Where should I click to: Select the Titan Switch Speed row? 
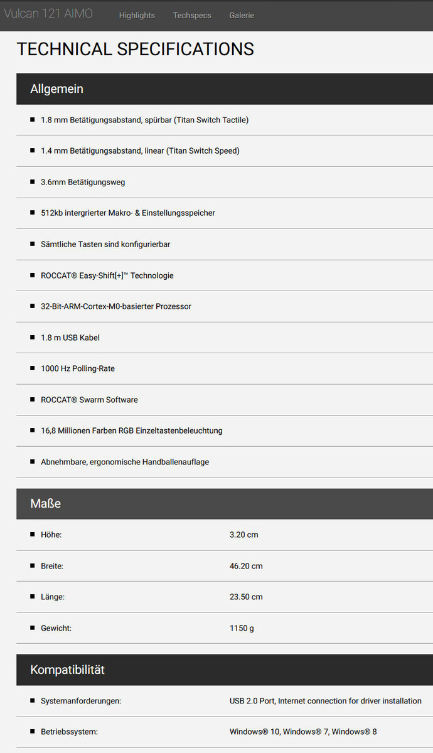point(140,151)
